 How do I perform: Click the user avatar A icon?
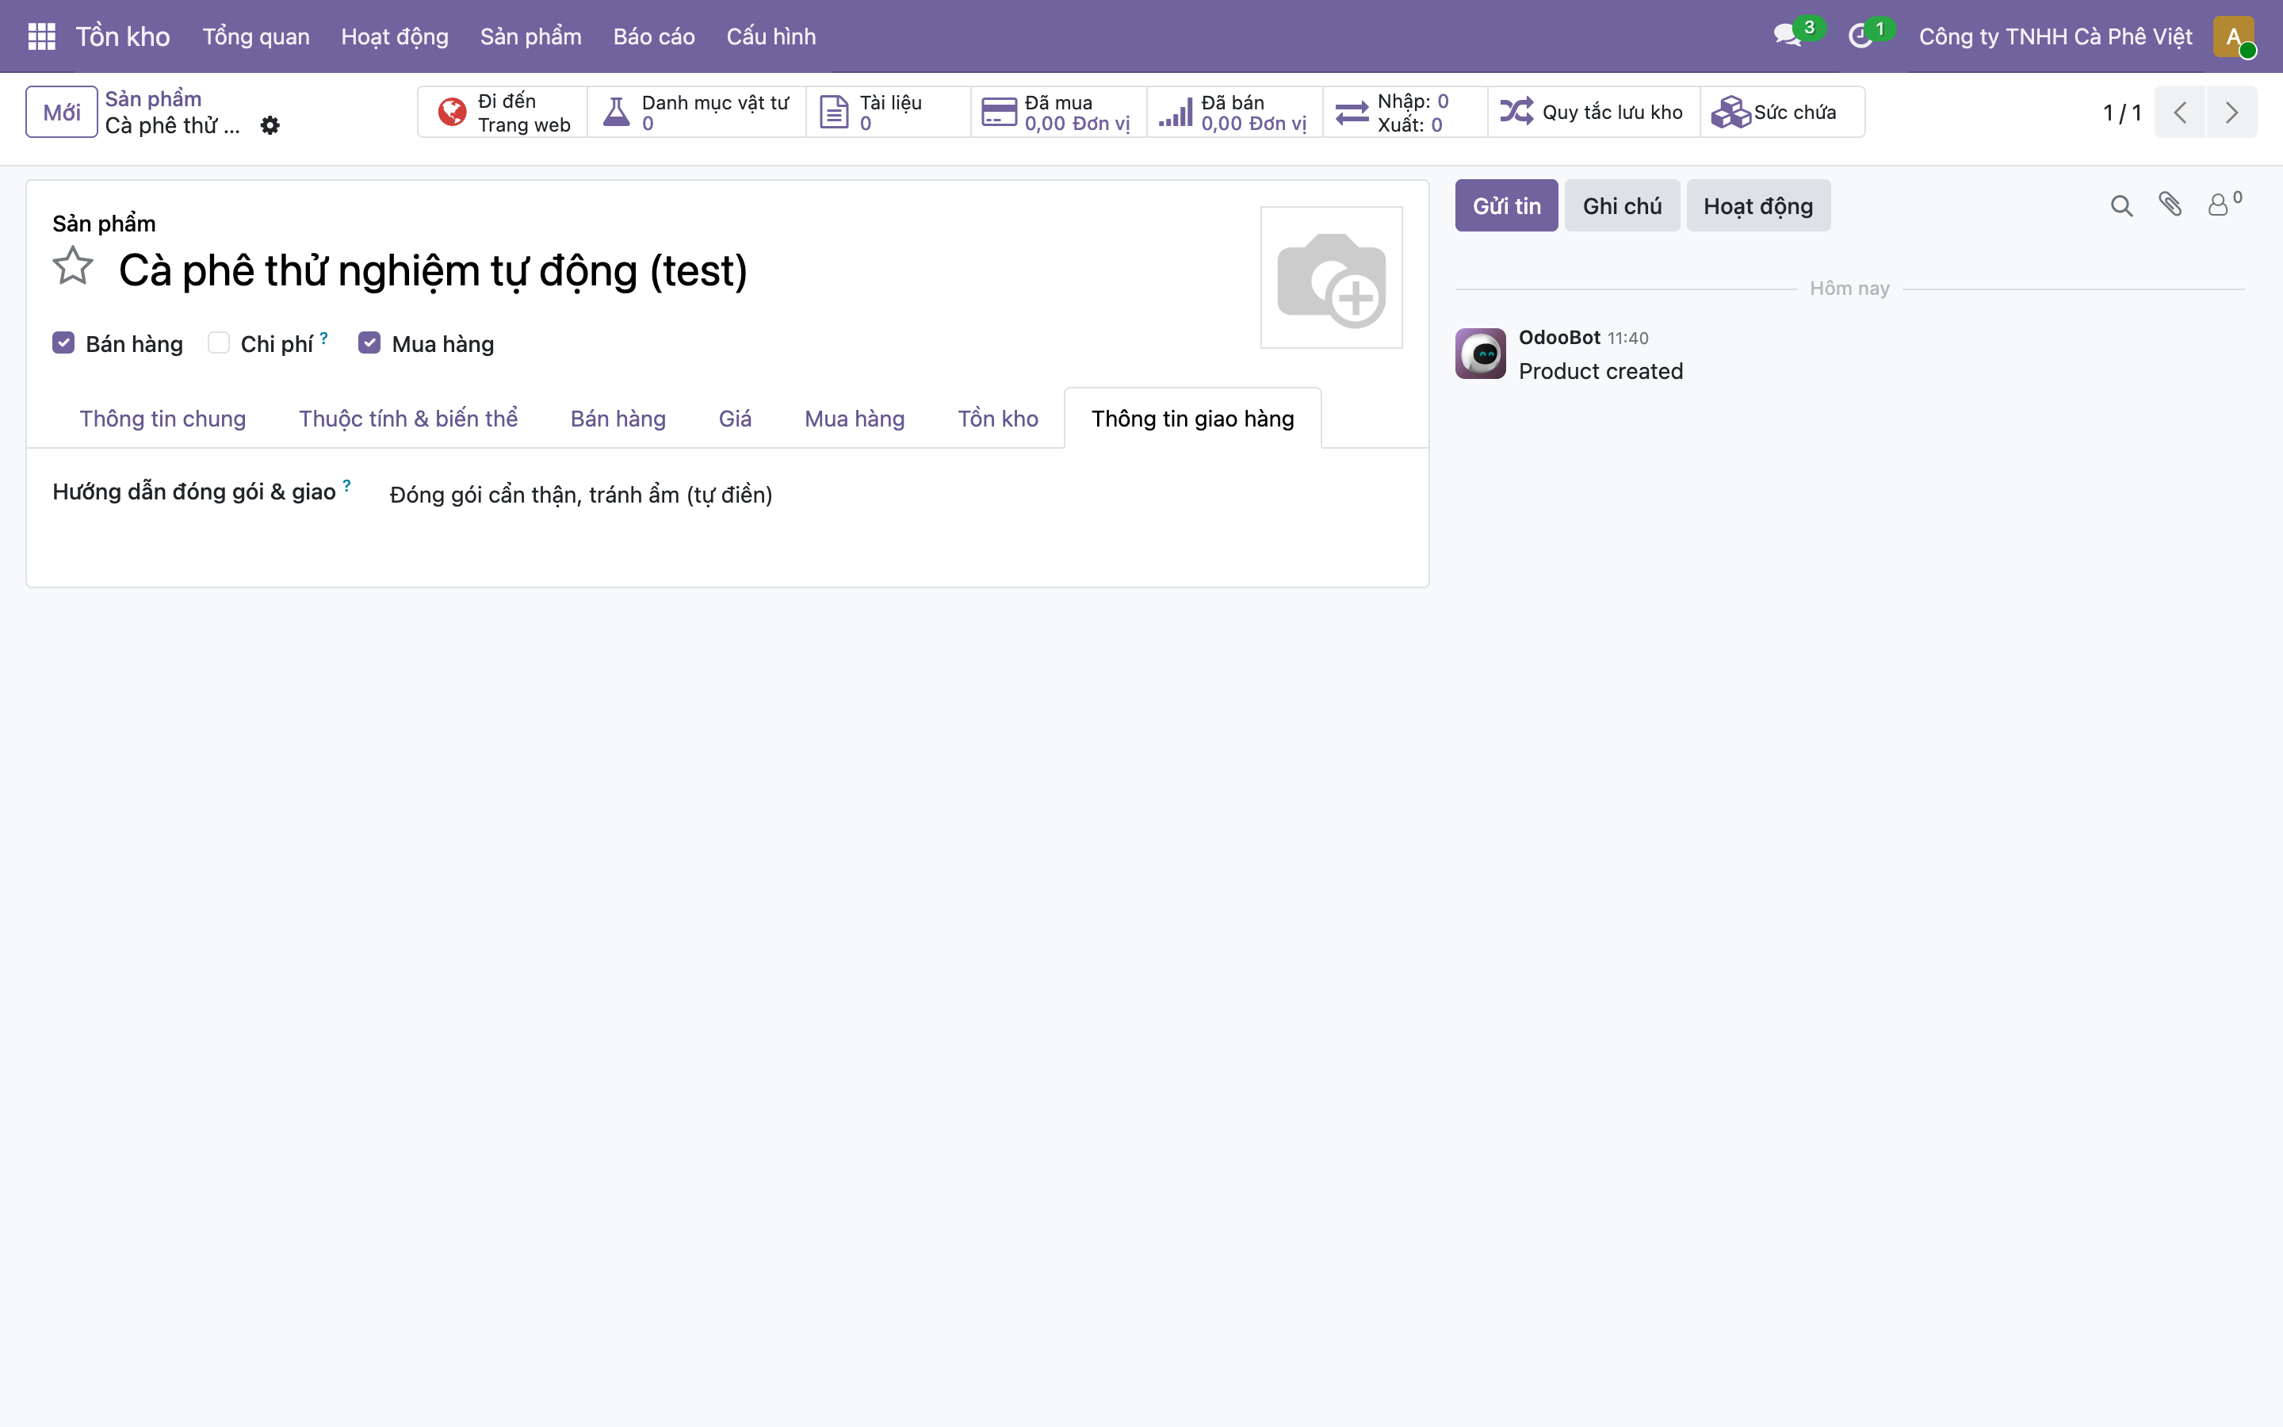2233,36
